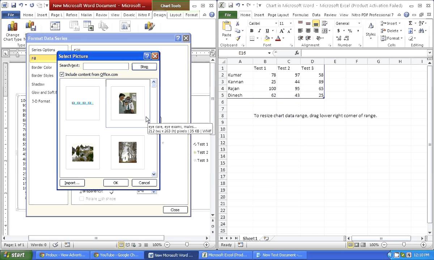The height and width of the screenshot is (260, 434).
Task: Click Cut scissors icon in Excel
Action: click(x=238, y=23)
